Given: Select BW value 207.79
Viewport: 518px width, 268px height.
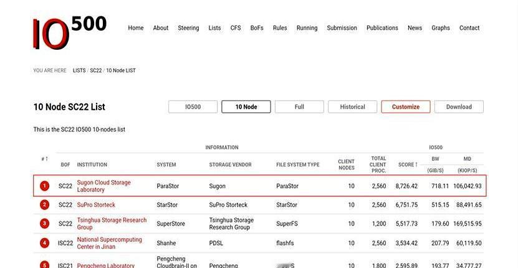Looking at the screenshot, I should [440, 243].
